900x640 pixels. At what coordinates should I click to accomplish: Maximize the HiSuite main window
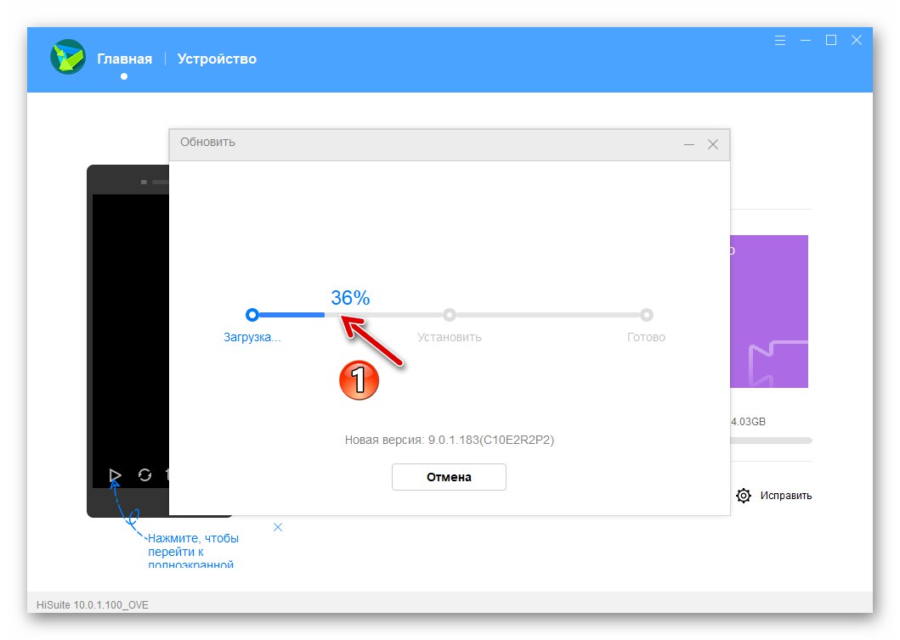[831, 40]
